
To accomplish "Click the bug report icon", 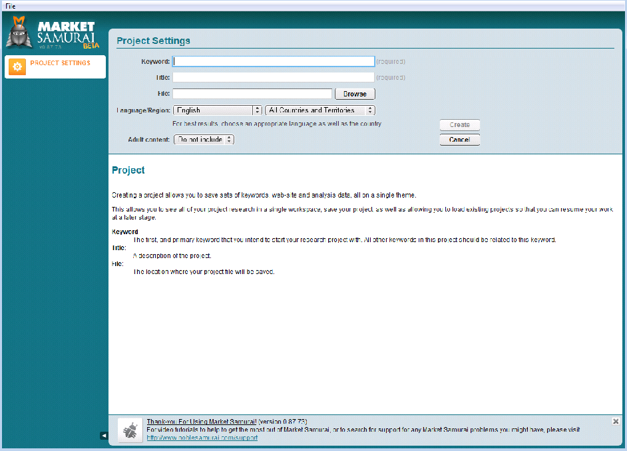I will click(x=130, y=430).
